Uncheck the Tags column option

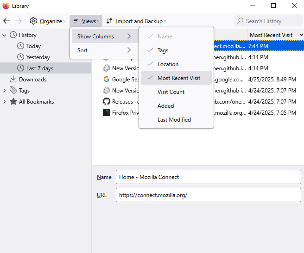(163, 50)
